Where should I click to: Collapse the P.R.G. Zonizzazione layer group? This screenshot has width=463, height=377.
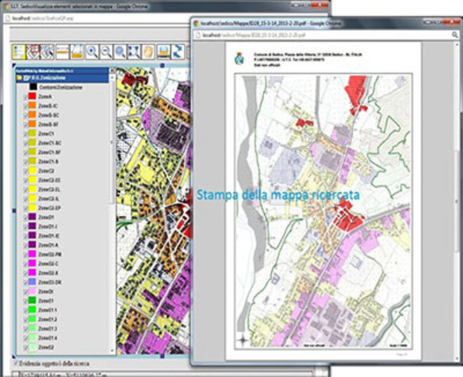click(x=20, y=78)
